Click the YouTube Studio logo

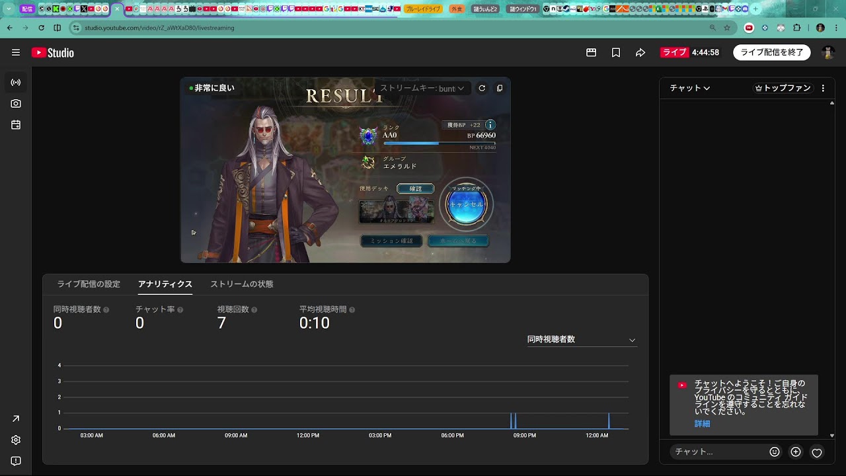coord(53,53)
